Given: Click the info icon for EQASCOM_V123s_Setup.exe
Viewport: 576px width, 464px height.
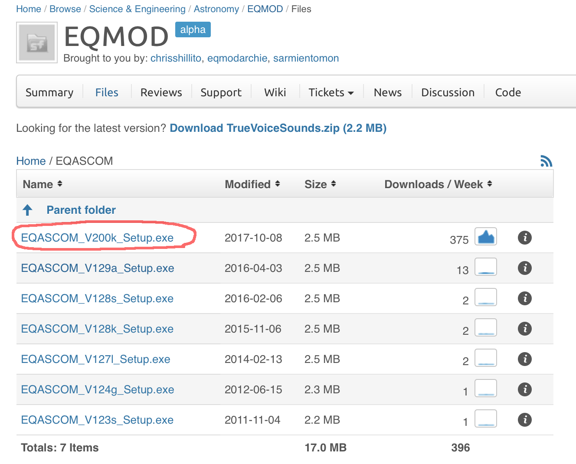Looking at the screenshot, I should (x=525, y=420).
